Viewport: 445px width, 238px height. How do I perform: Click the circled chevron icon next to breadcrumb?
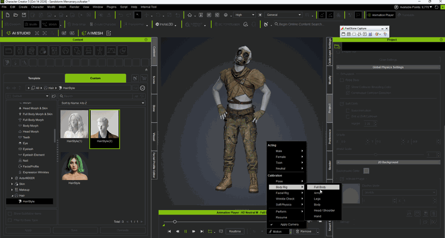click(143, 88)
